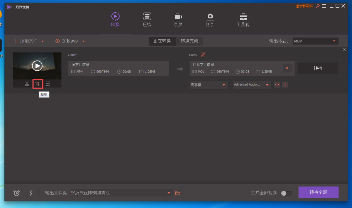Play the 1.mp4 video thumbnail preview

click(x=37, y=66)
